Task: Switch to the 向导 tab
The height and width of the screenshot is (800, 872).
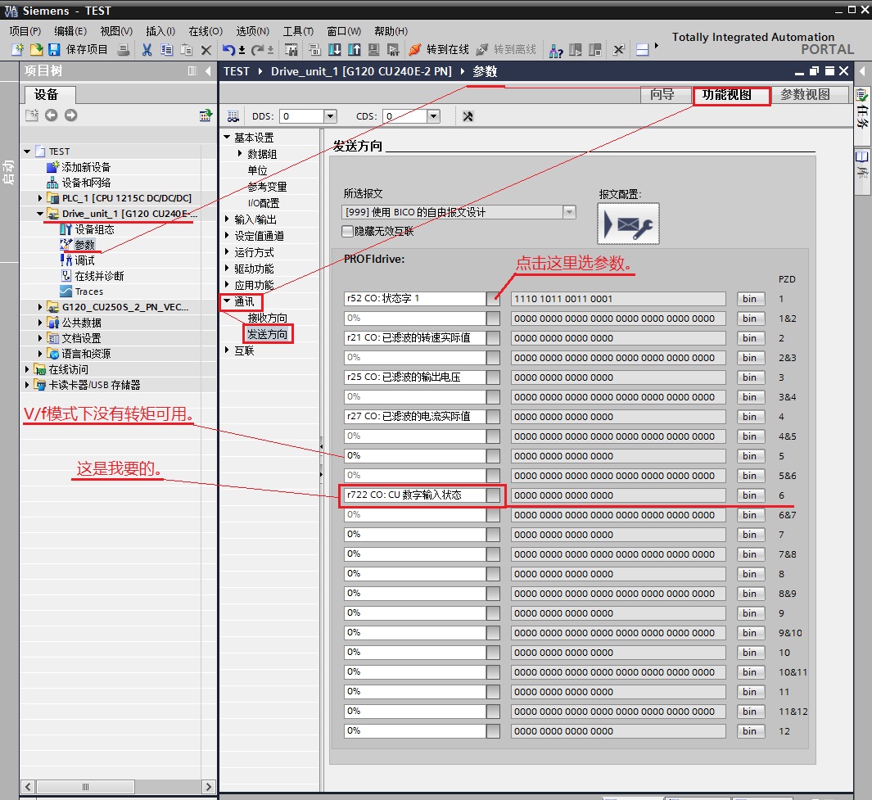Action: pos(665,95)
